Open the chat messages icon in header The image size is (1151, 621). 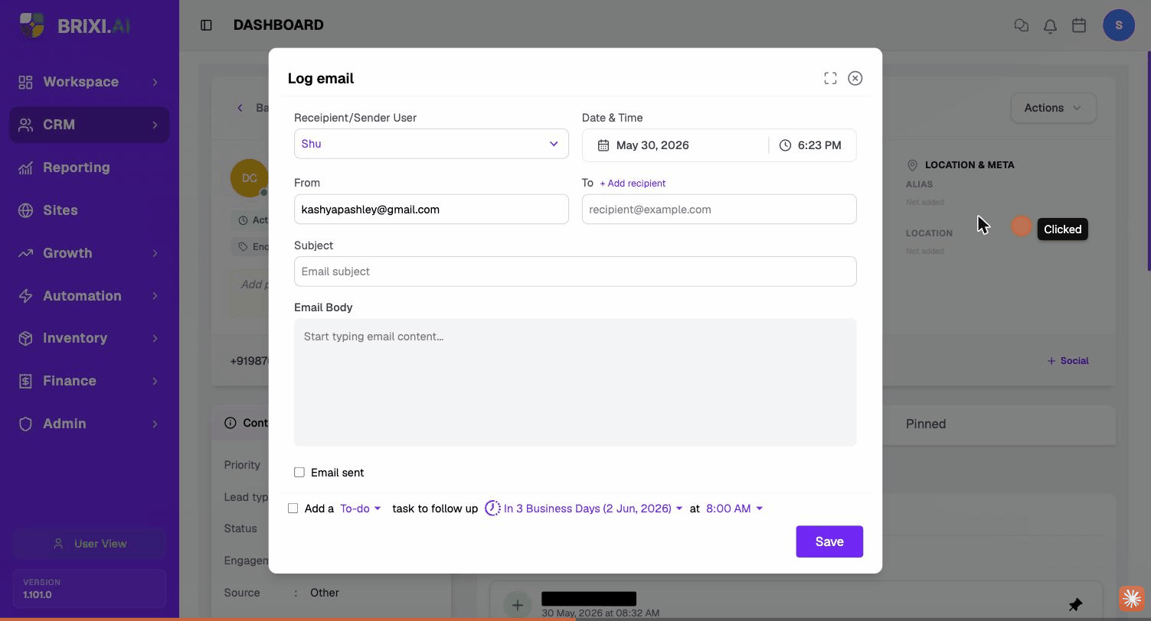pos(1021,25)
